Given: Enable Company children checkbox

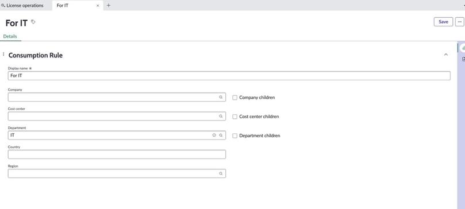Looking at the screenshot, I should click(x=235, y=98).
